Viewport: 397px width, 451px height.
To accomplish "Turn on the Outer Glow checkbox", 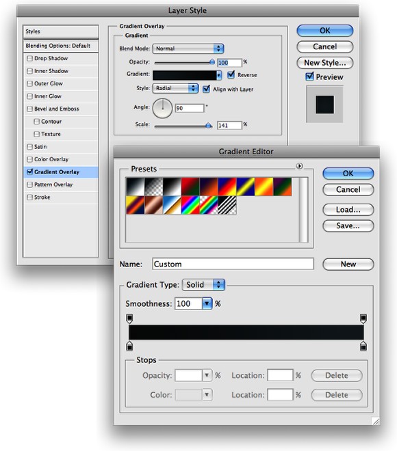I will tap(29, 83).
